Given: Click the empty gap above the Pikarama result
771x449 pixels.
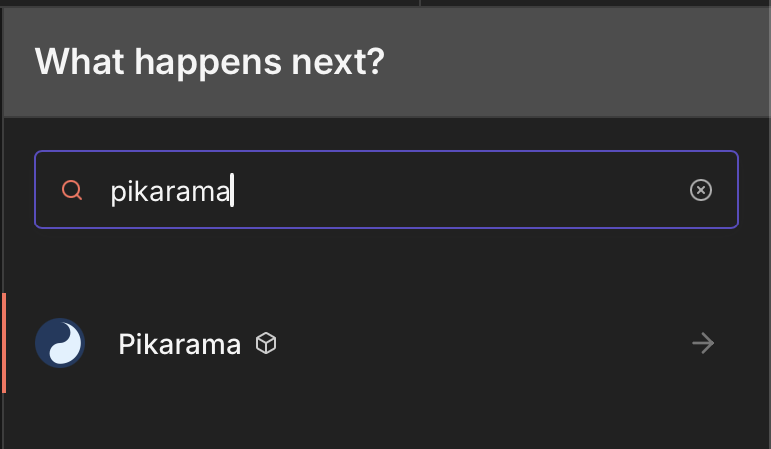Looking at the screenshot, I should (x=386, y=261).
